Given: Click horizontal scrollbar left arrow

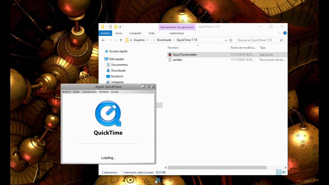Looking at the screenshot, I should pyautogui.click(x=166, y=168).
